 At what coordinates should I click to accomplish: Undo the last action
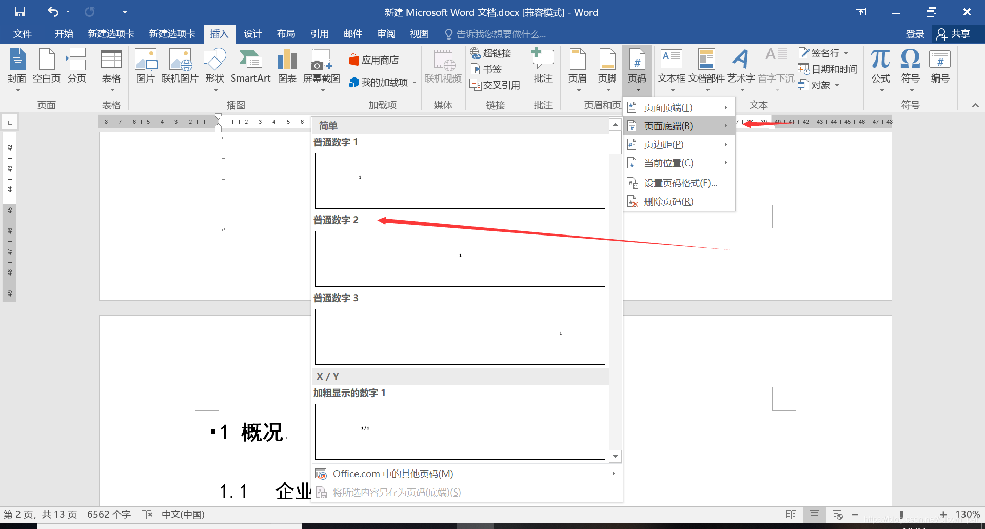53,12
